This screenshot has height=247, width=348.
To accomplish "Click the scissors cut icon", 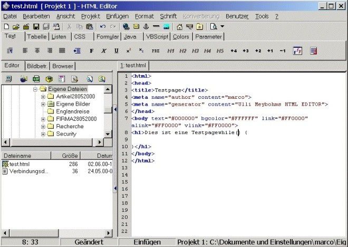I will point(69,27).
